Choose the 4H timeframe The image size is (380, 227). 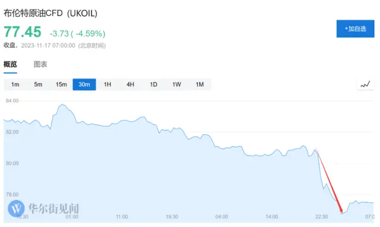click(131, 84)
